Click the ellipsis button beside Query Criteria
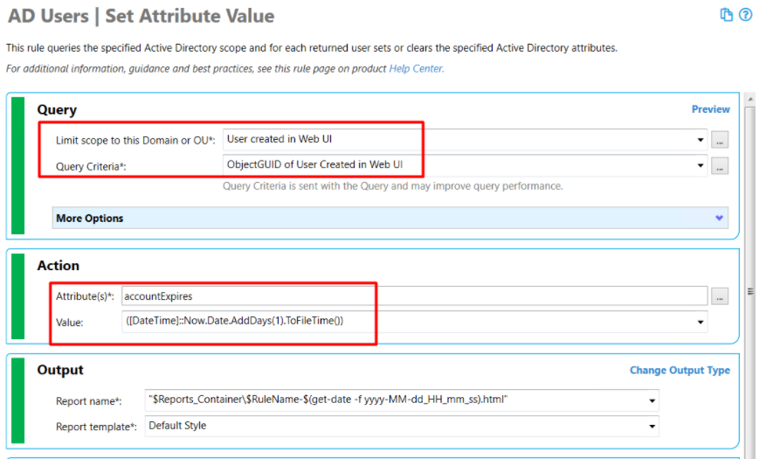Screen dimensions: 759x459 tap(720, 166)
